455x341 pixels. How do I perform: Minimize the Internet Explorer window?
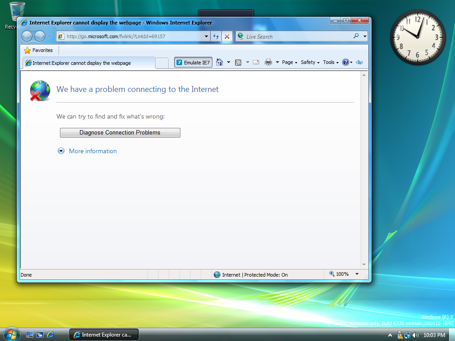coord(335,20)
